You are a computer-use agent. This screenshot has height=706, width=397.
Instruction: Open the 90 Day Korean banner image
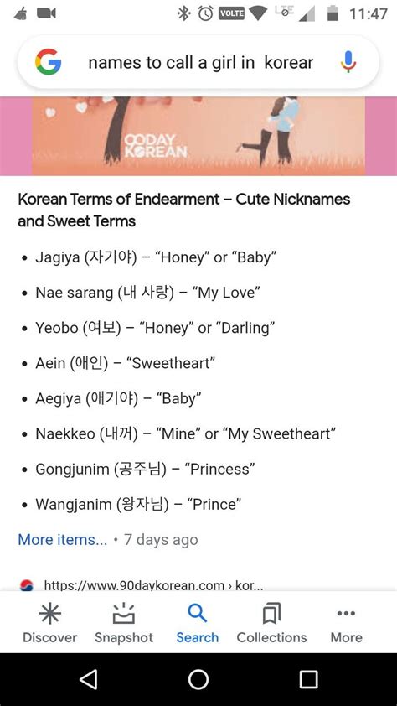(x=198, y=136)
